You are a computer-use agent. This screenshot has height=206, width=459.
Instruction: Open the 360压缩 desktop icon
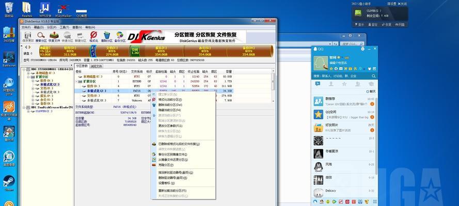click(x=9, y=35)
